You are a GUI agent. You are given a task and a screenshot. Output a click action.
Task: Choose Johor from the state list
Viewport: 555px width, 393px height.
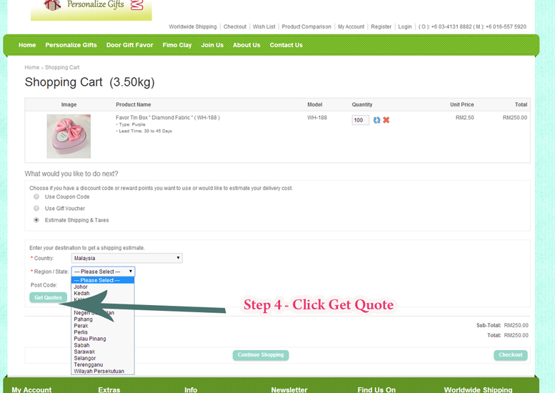[x=81, y=287]
